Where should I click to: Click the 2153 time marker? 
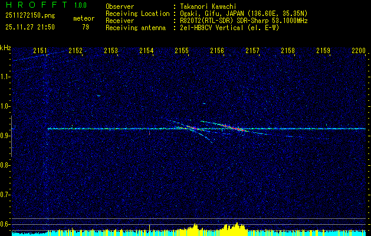coord(111,50)
